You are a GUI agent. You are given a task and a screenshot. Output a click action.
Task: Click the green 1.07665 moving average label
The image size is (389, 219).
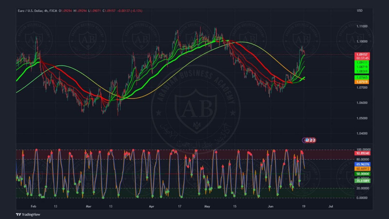click(x=362, y=78)
